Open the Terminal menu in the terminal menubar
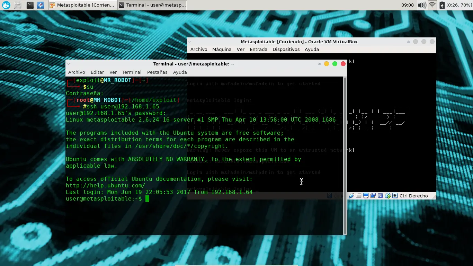The width and height of the screenshot is (473, 266). tap(132, 72)
